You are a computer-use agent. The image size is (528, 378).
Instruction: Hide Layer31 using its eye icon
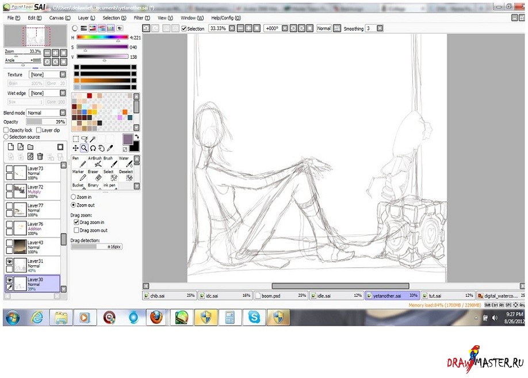9,261
